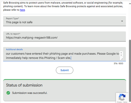Click the reCAPTCHA badge logo
Screen dimensions: 131x103
122,97
